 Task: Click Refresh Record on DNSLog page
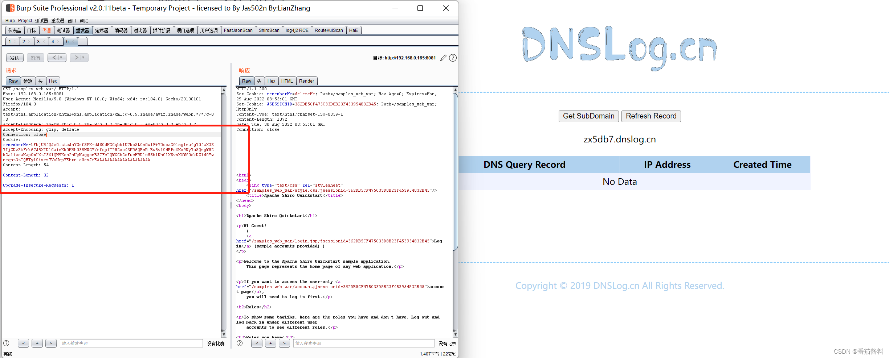651,116
